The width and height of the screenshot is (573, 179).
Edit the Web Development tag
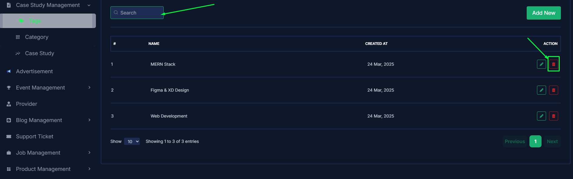click(541, 116)
